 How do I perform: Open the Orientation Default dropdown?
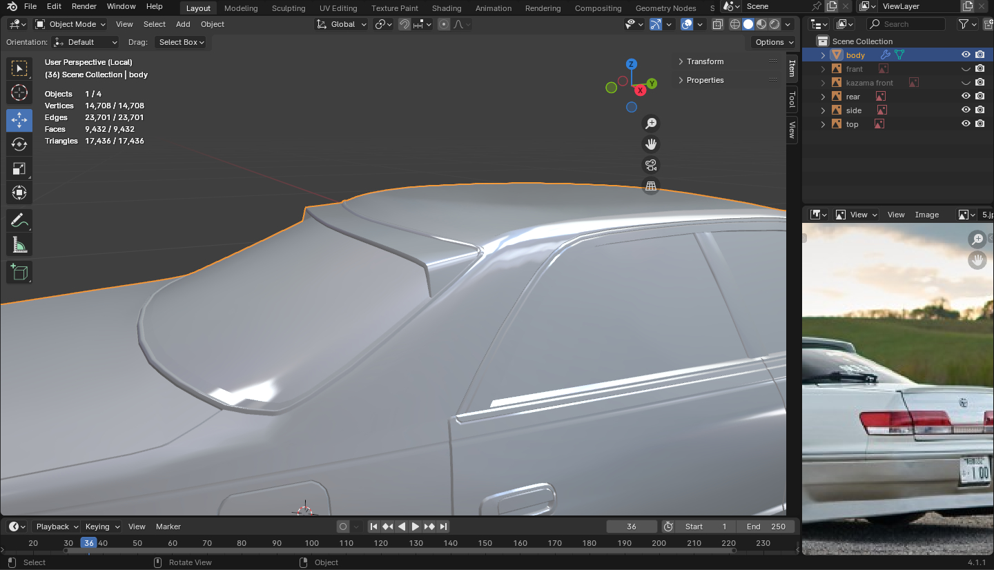coord(85,42)
